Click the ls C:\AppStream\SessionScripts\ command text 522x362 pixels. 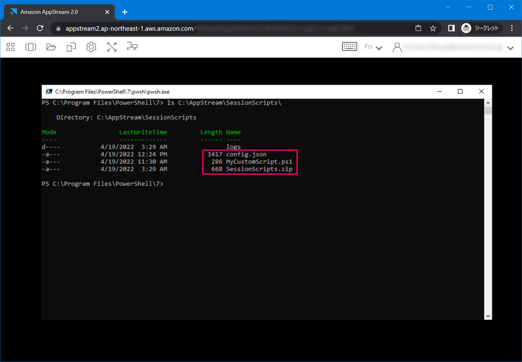point(224,103)
